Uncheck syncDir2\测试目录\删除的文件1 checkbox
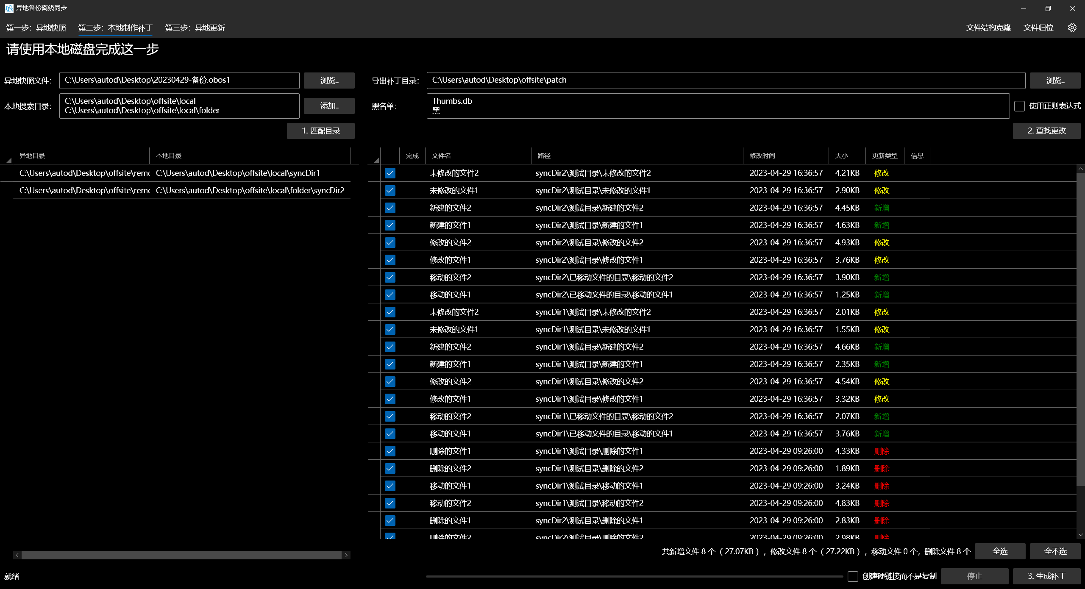 click(390, 520)
